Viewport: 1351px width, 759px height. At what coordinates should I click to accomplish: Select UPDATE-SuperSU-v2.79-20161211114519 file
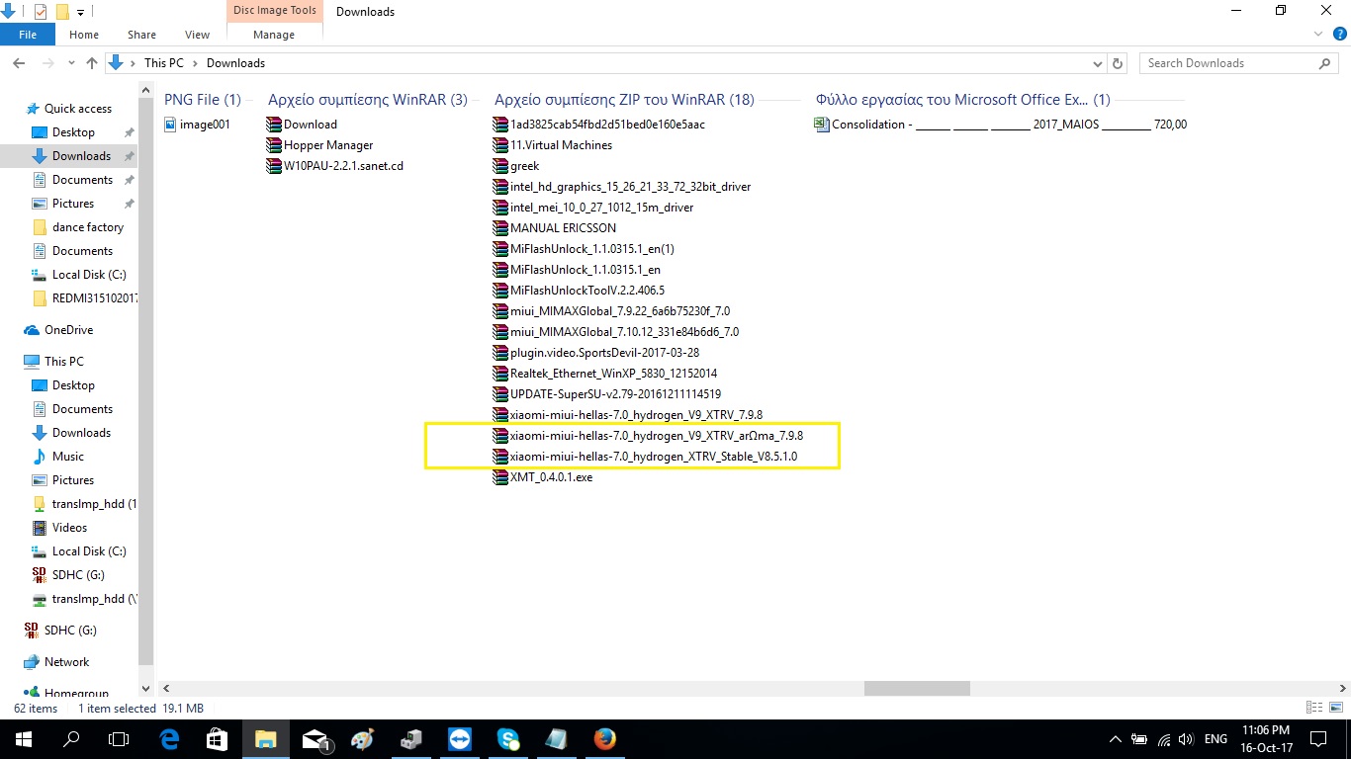click(x=607, y=394)
